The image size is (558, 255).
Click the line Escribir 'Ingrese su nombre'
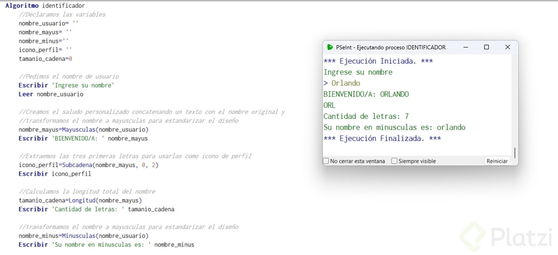coord(66,85)
